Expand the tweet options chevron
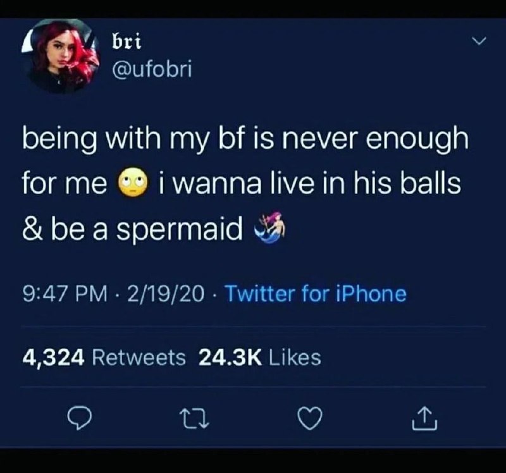506x473 pixels. coord(479,41)
